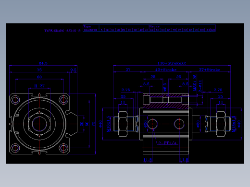Click the 116+StrokeX2 overall length dimension

(x=172, y=63)
